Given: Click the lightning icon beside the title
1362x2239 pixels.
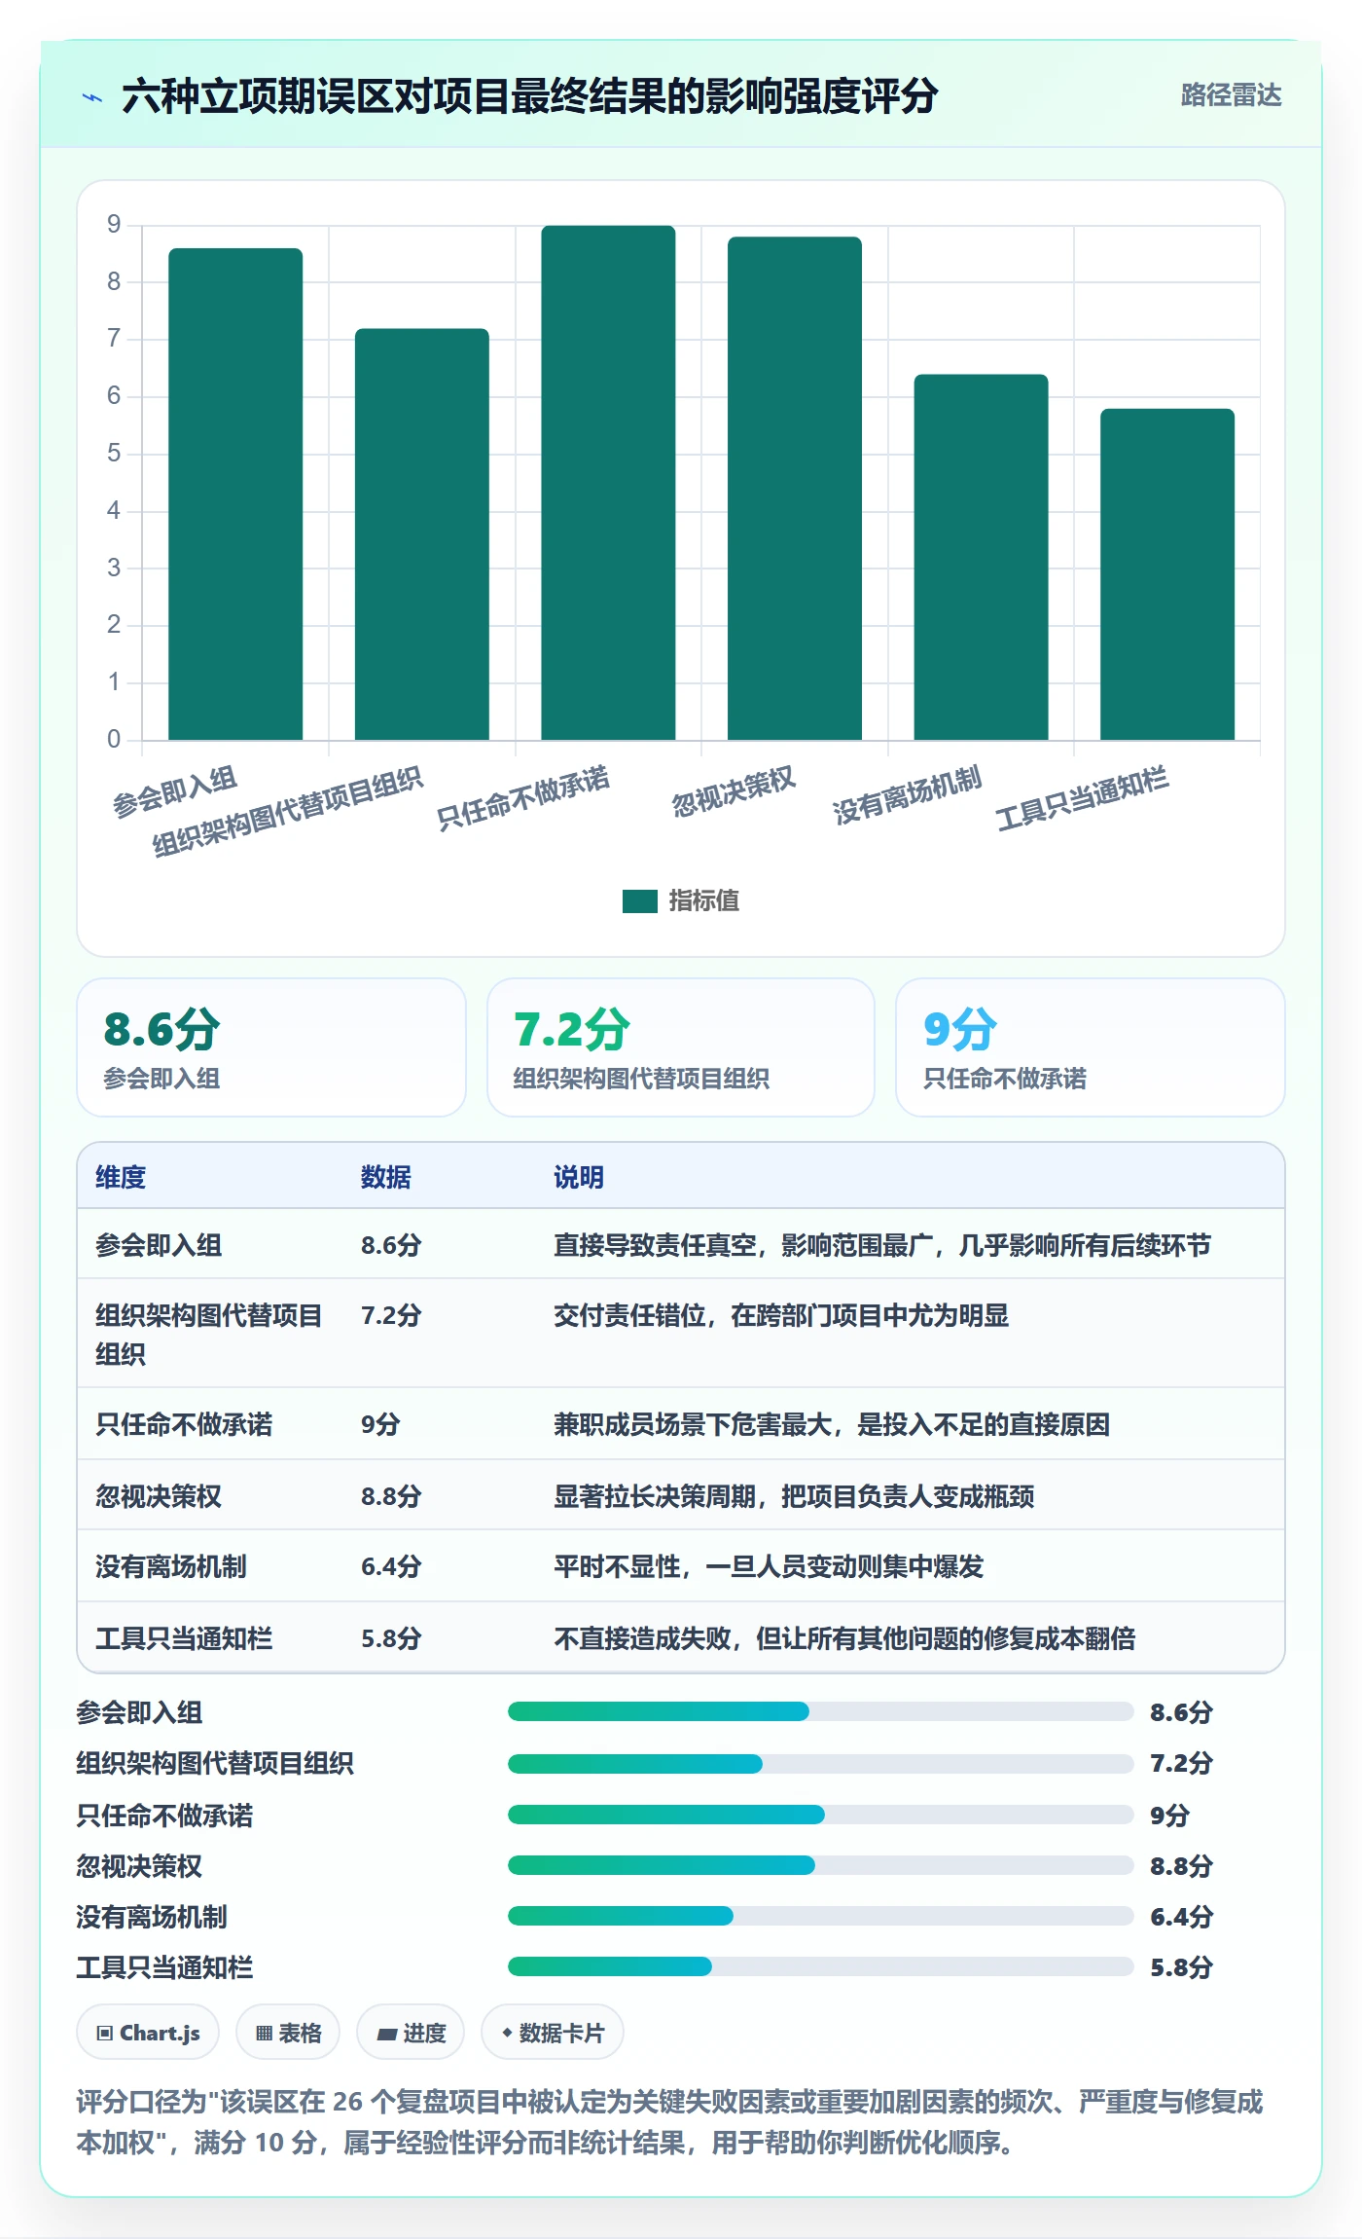Looking at the screenshot, I should (92, 97).
